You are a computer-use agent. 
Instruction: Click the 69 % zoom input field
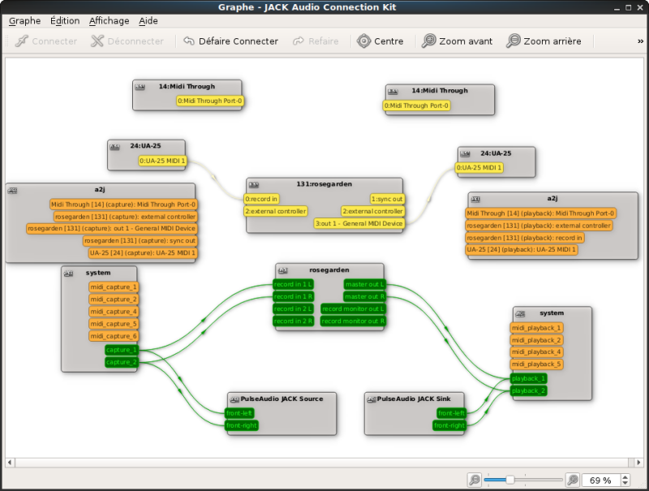[600, 480]
